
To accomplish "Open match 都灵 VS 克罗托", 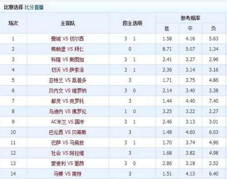I will [67, 101].
